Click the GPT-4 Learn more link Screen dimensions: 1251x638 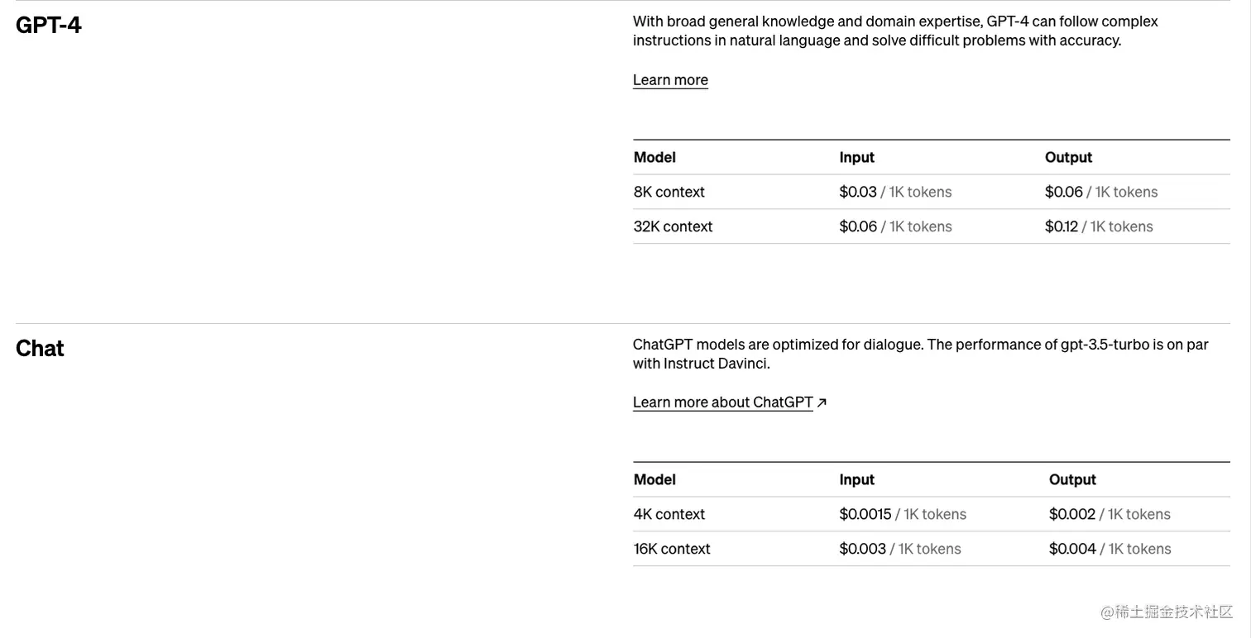click(x=670, y=80)
